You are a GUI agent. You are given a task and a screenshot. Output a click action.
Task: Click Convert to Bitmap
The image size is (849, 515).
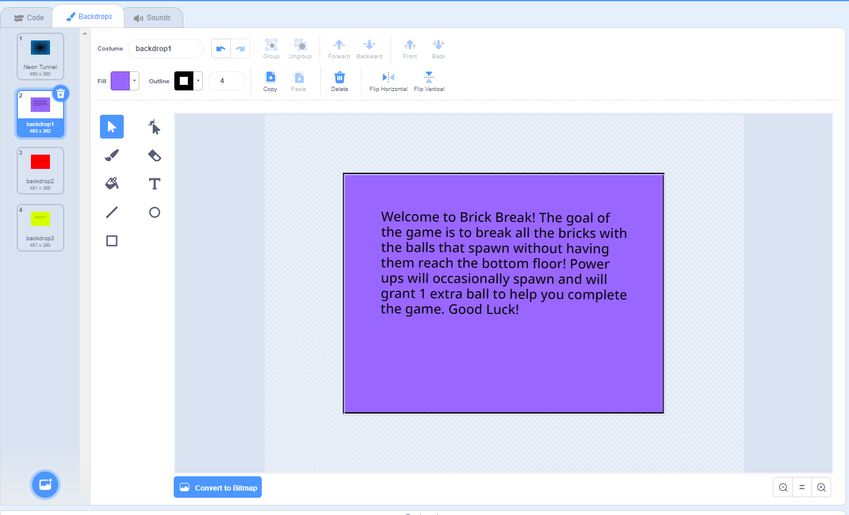click(x=217, y=487)
